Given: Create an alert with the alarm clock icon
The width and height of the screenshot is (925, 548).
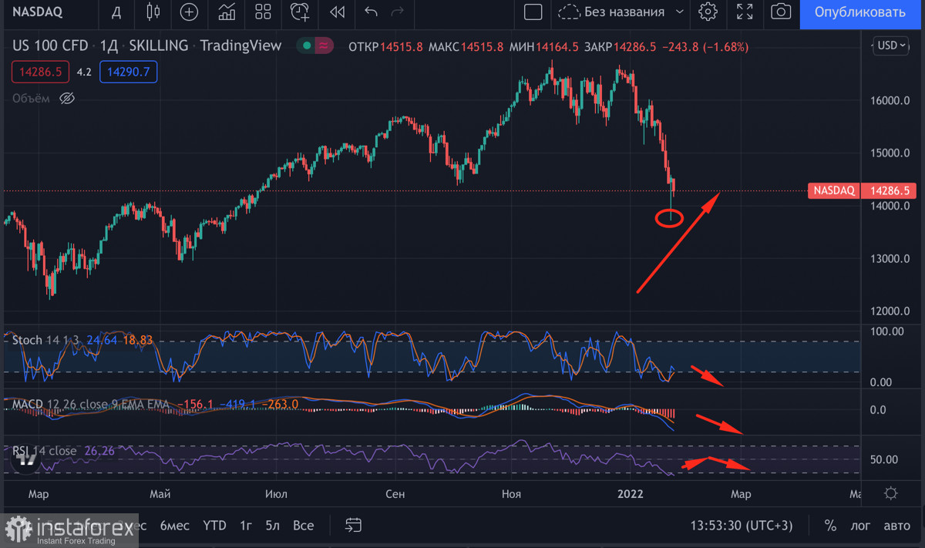Looking at the screenshot, I should tap(300, 12).
